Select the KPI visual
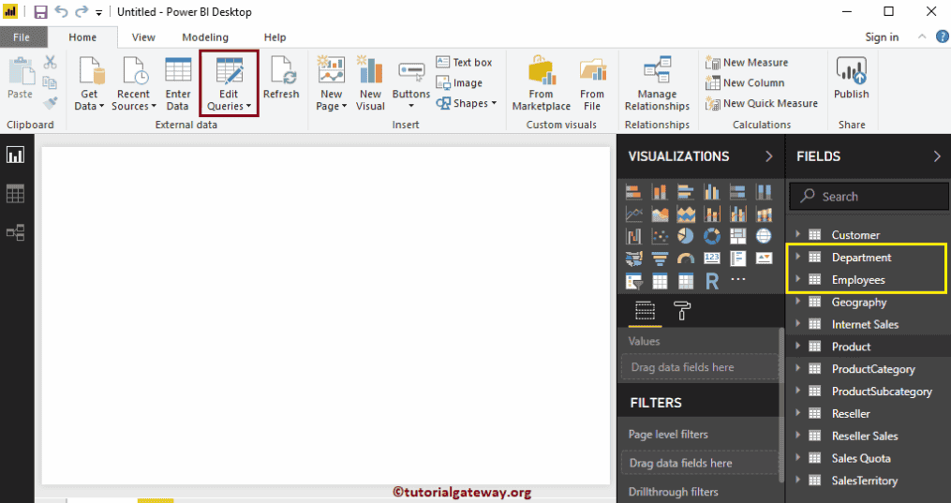 point(765,259)
